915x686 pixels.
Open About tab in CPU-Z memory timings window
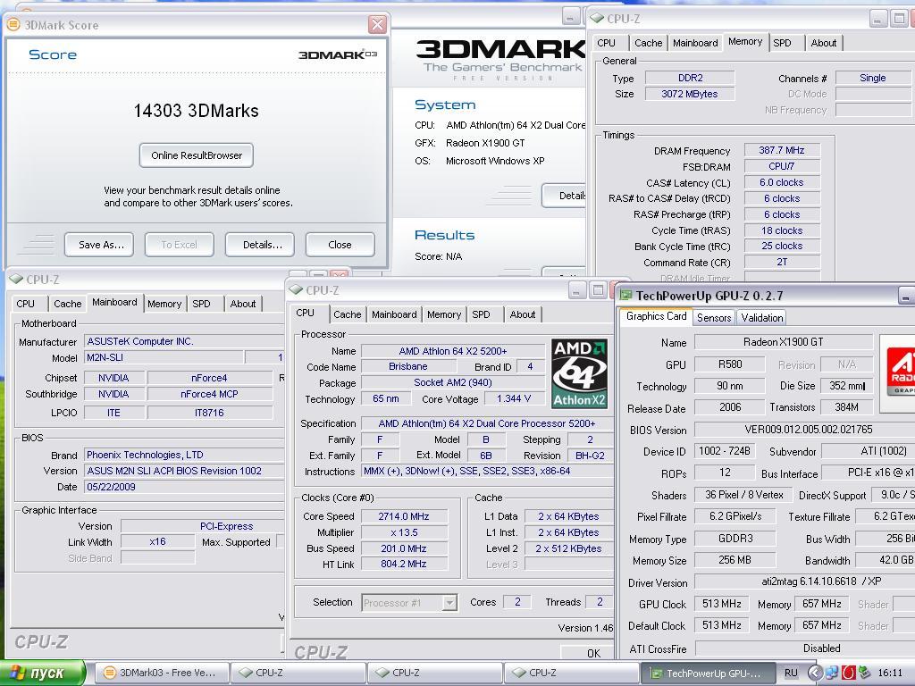pos(823,43)
